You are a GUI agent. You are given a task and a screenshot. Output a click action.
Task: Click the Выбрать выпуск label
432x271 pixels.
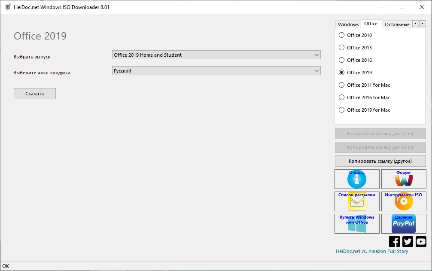[32, 57]
